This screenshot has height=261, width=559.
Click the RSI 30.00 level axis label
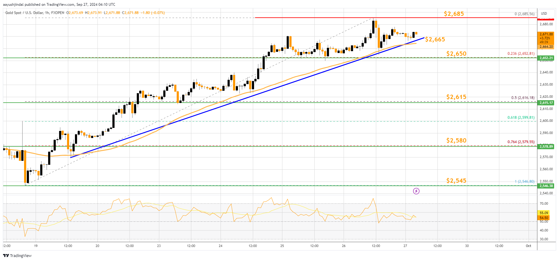[544, 239]
